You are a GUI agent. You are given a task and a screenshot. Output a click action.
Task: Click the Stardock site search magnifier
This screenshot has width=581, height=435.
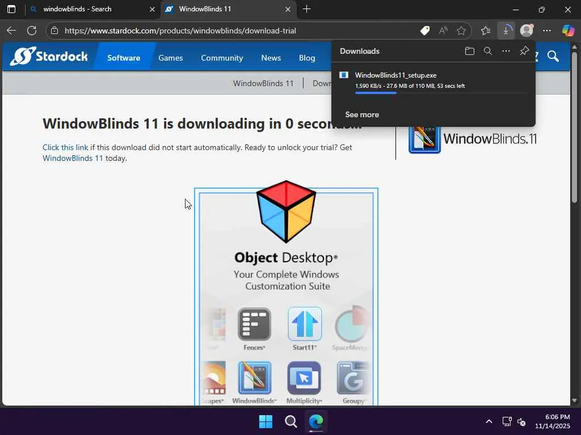point(553,56)
